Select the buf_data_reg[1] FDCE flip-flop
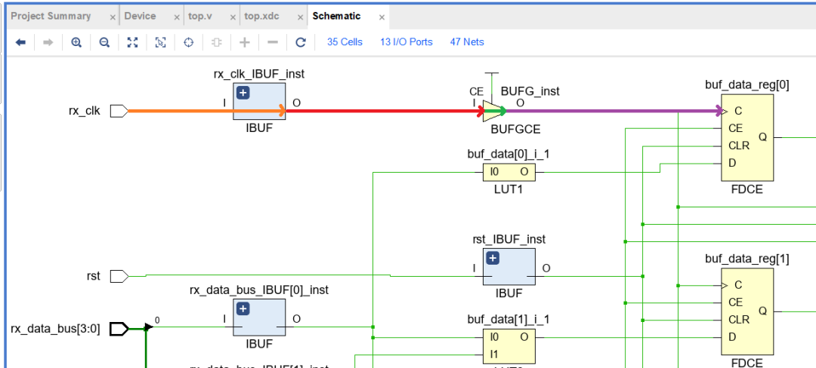816x368 pixels. [x=746, y=311]
